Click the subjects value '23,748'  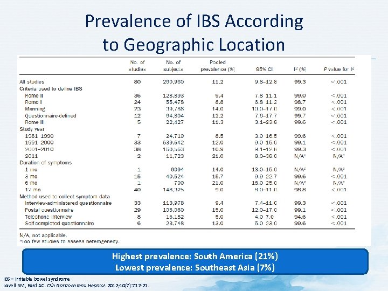point(175,224)
